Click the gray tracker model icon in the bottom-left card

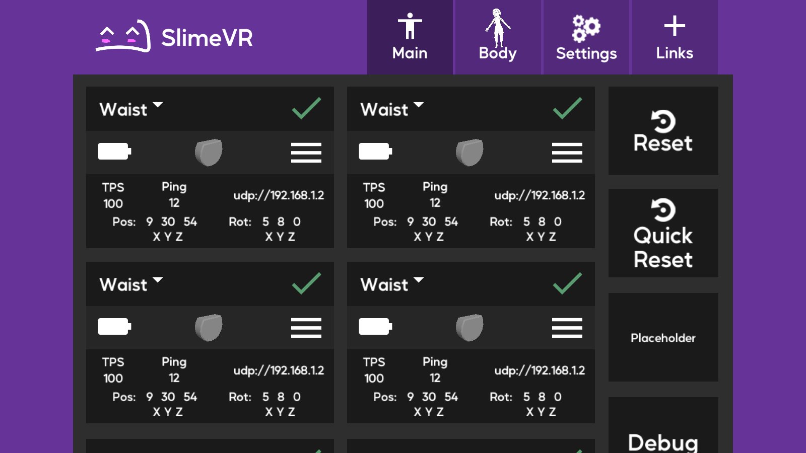pyautogui.click(x=209, y=328)
